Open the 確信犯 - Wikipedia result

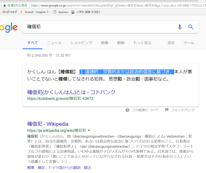48,124
